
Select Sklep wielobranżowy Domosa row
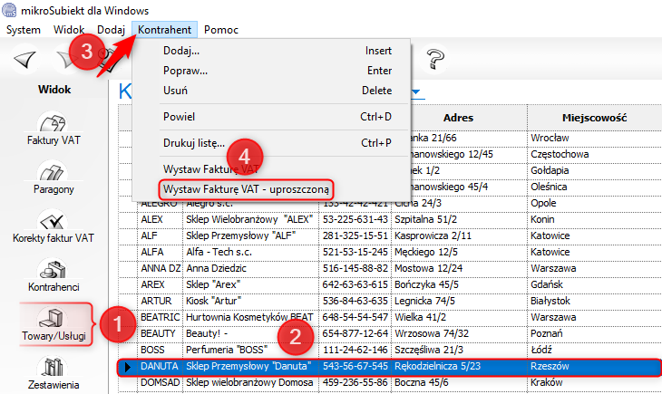pyautogui.click(x=389, y=382)
